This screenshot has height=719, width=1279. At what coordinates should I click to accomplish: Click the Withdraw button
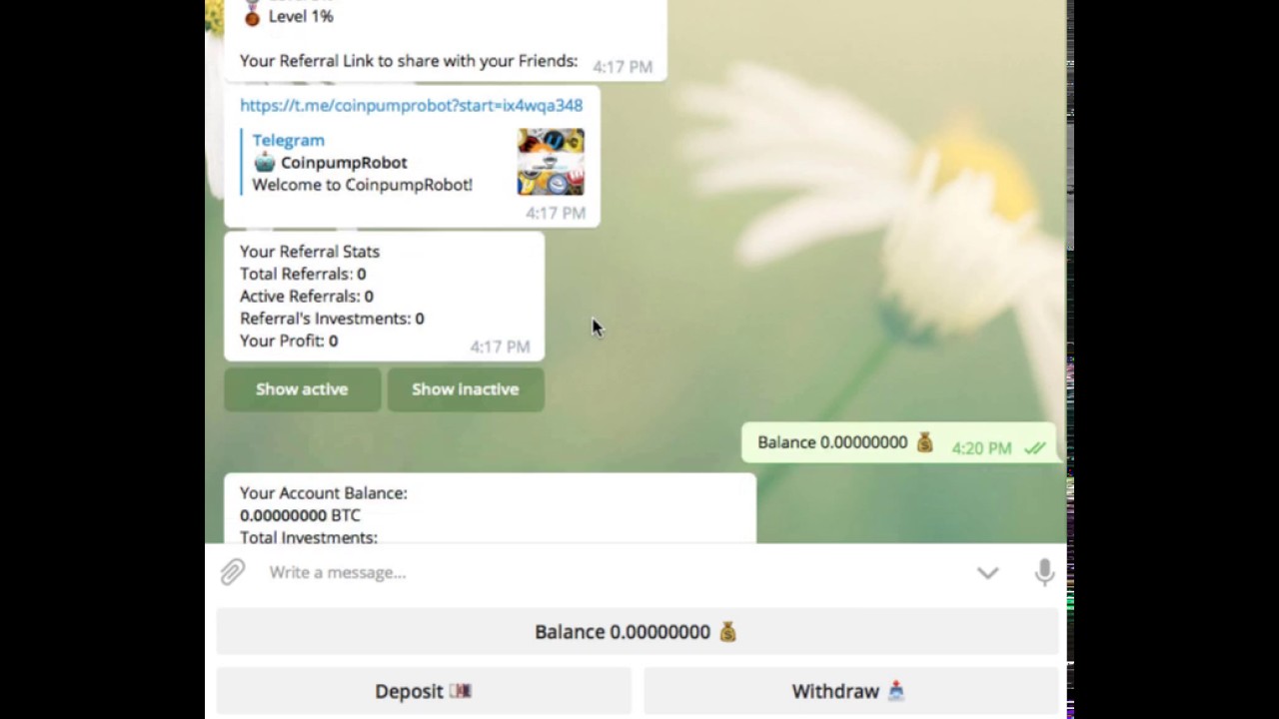coord(849,691)
